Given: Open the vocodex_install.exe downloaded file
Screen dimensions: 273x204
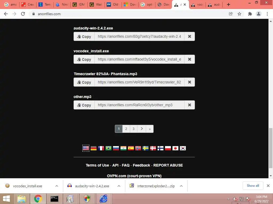Looking at the screenshot, I should (x=27, y=186).
